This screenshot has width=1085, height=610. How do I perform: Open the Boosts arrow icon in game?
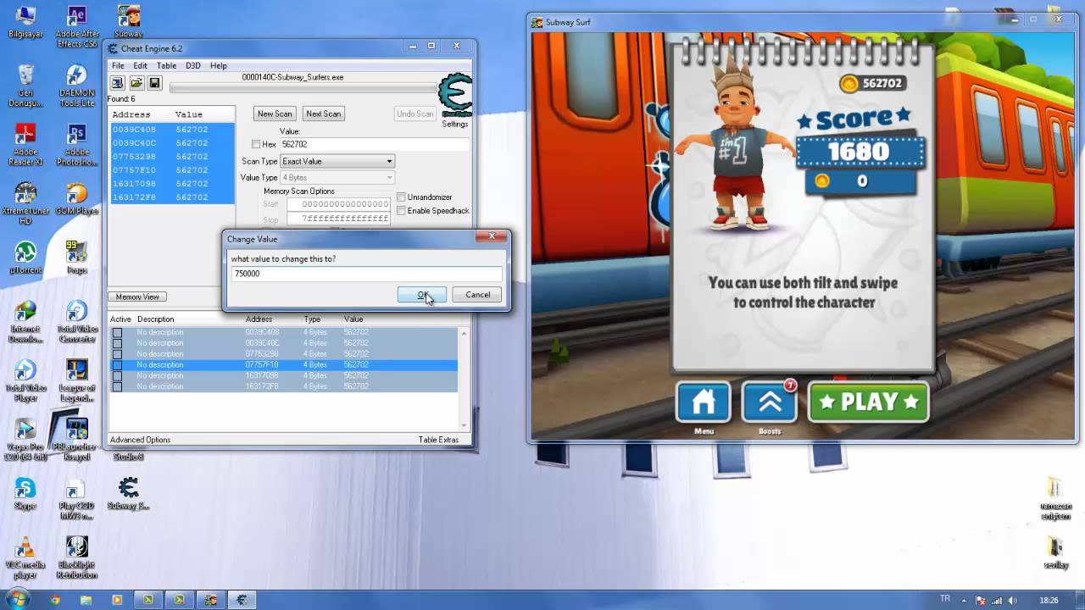[770, 402]
